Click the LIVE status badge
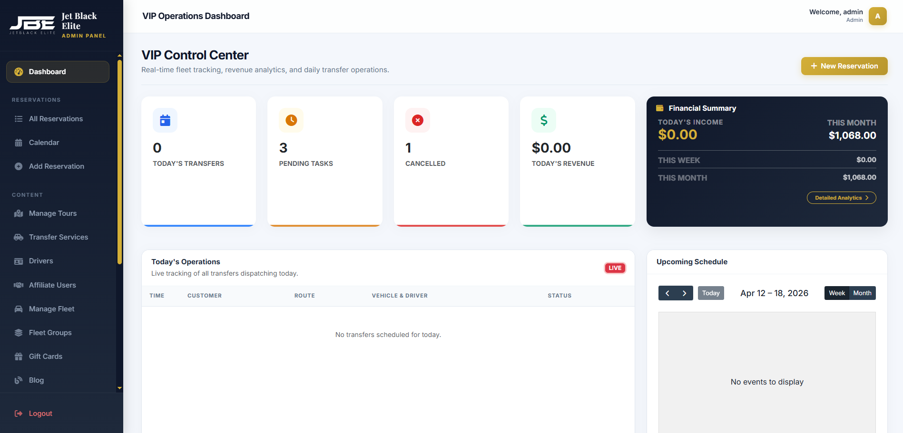This screenshot has height=433, width=903. (x=615, y=268)
